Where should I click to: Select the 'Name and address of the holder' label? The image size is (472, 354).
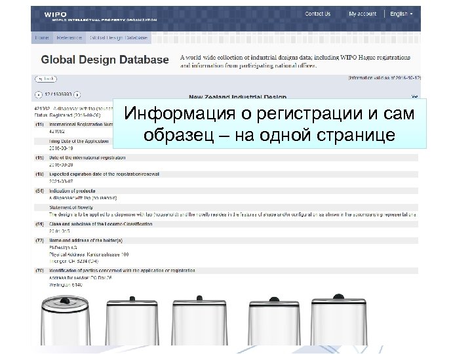[x=86, y=241]
